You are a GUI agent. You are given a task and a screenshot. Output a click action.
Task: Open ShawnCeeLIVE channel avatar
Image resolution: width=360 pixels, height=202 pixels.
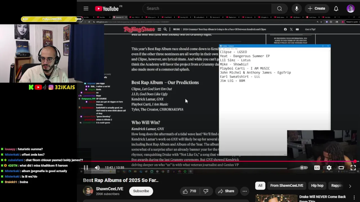pos(88,191)
